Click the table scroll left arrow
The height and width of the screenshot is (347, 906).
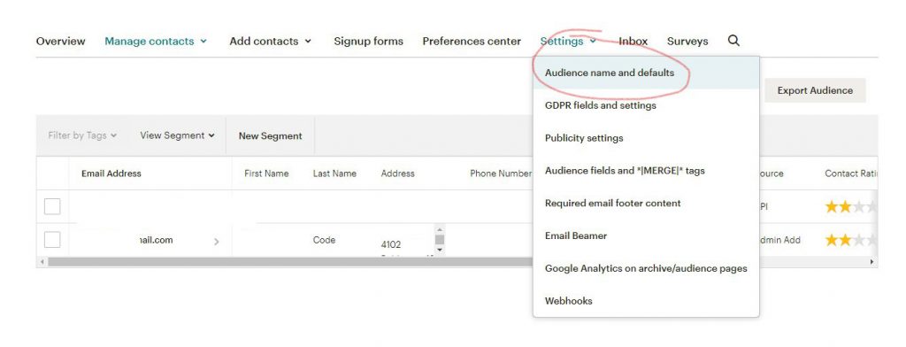42,262
